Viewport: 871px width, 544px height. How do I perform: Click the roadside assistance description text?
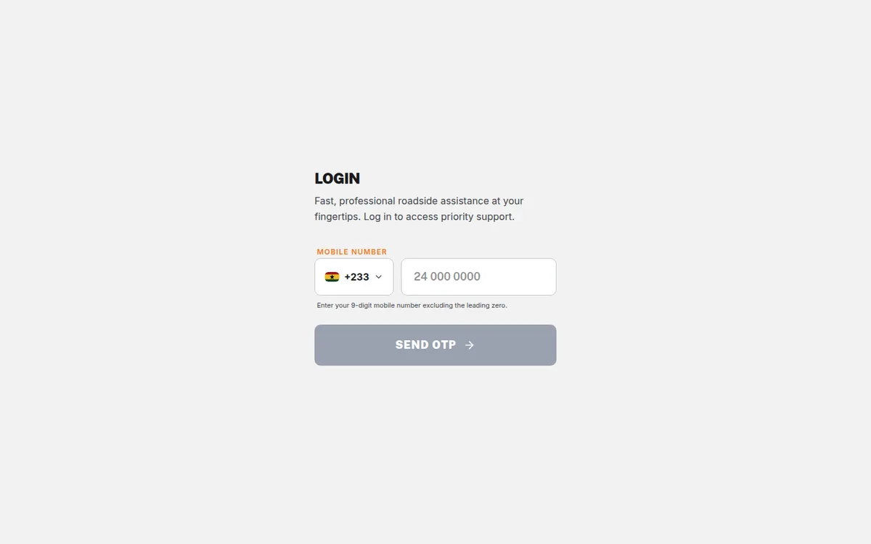point(419,201)
